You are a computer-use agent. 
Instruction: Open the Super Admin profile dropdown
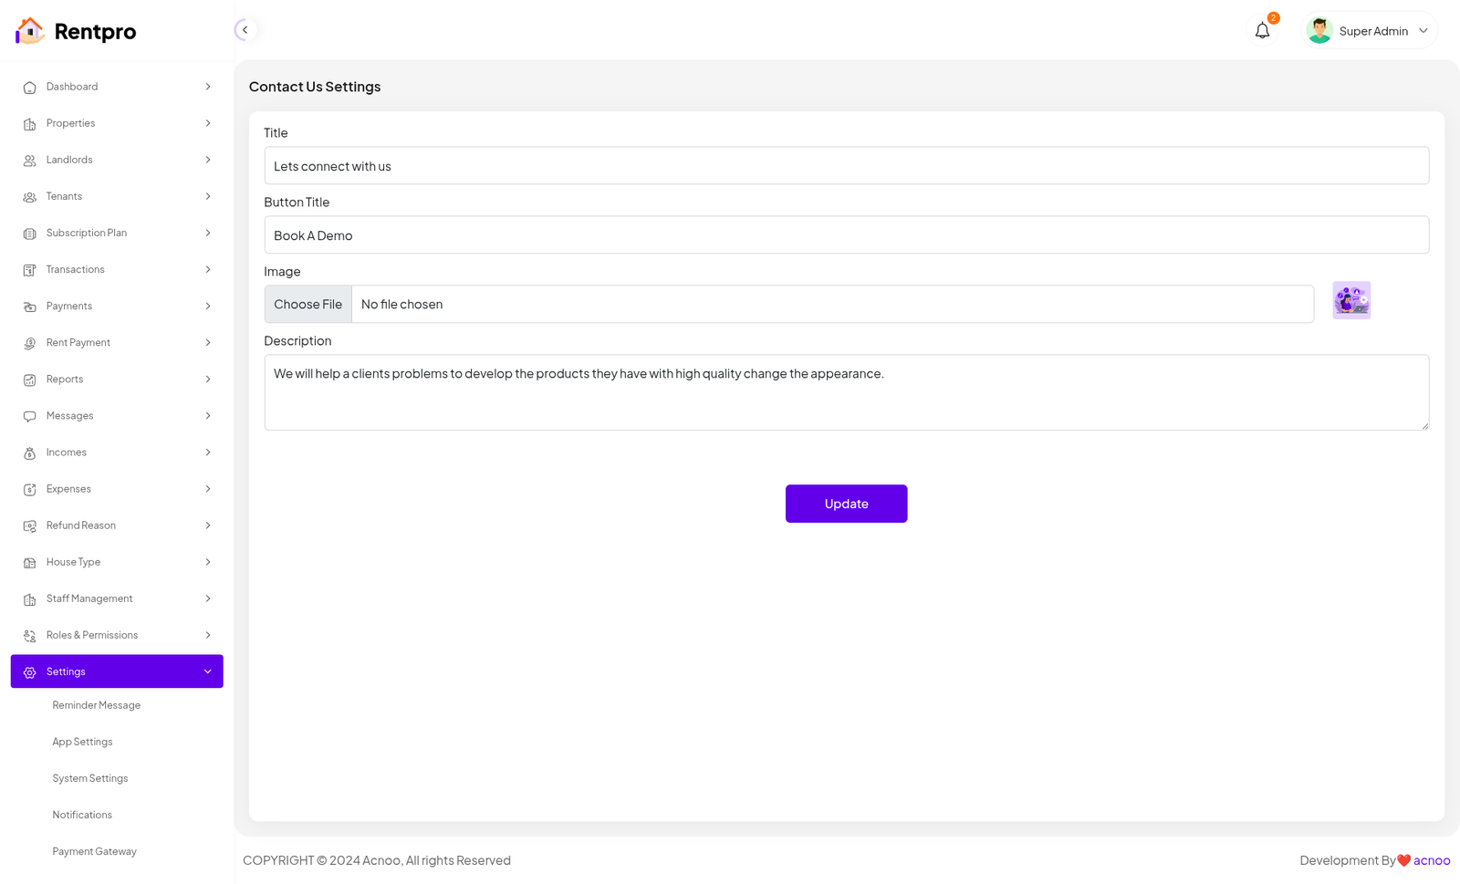tap(1423, 31)
